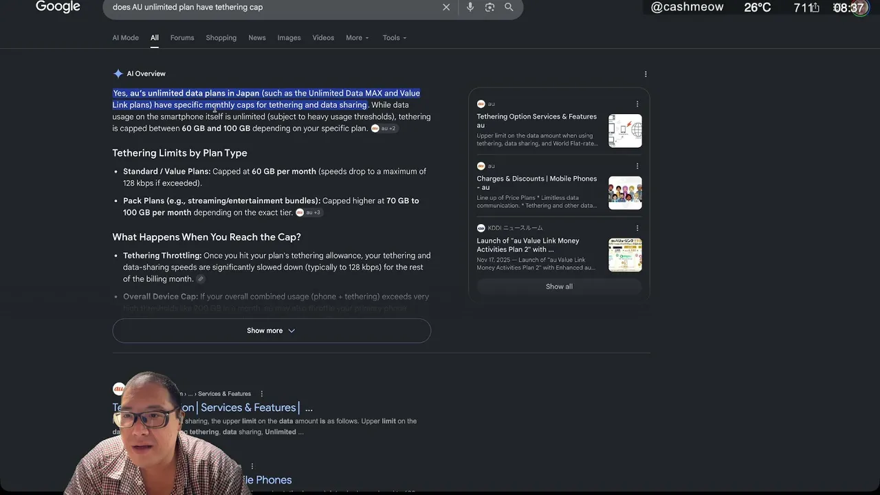Click thumbnail of Tethering Option Services card
The image size is (880, 495).
(x=625, y=131)
